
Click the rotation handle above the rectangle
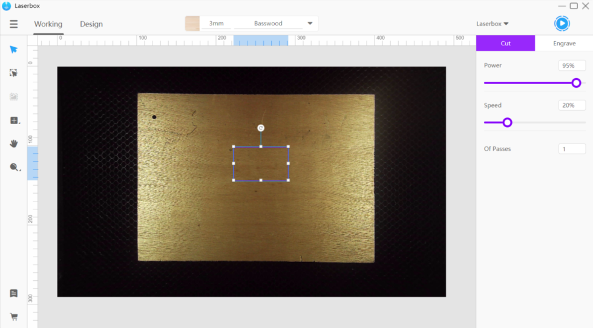pos(261,128)
